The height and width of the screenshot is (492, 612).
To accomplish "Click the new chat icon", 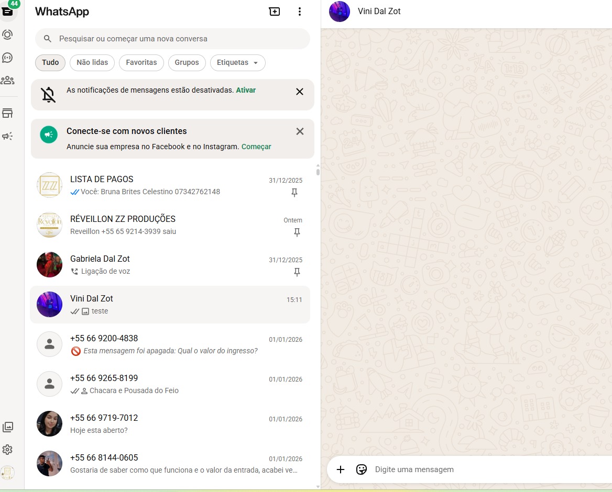I will pos(275,12).
